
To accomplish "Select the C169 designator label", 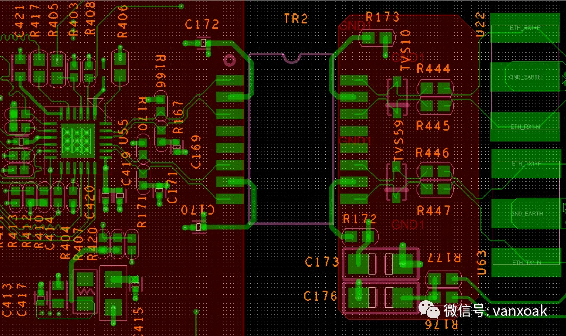I will (x=196, y=152).
